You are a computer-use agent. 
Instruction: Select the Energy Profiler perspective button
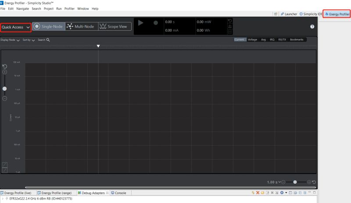[337, 14]
